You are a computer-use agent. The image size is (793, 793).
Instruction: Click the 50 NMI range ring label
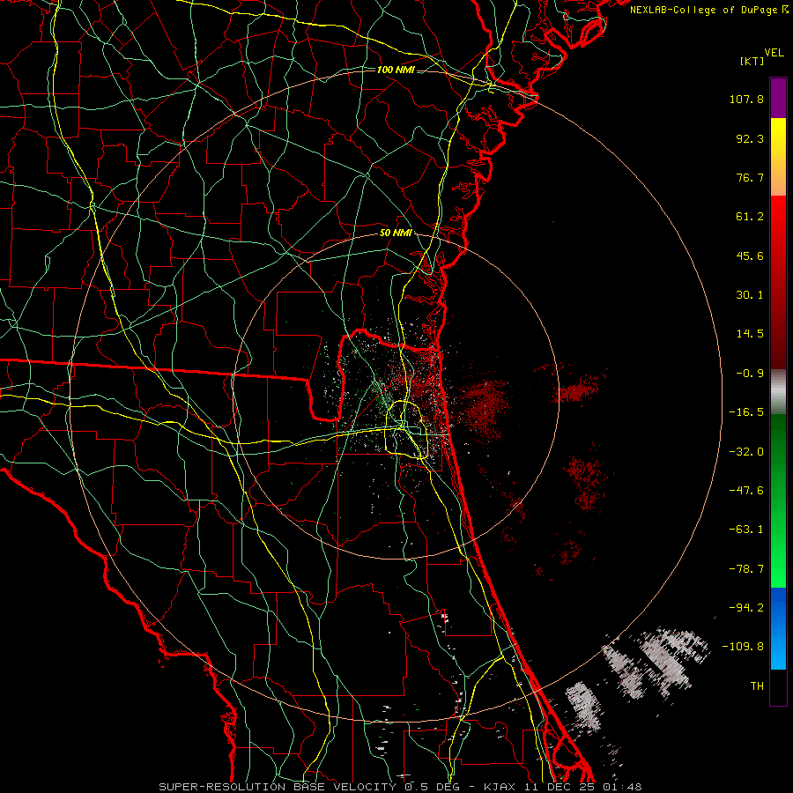(x=396, y=233)
